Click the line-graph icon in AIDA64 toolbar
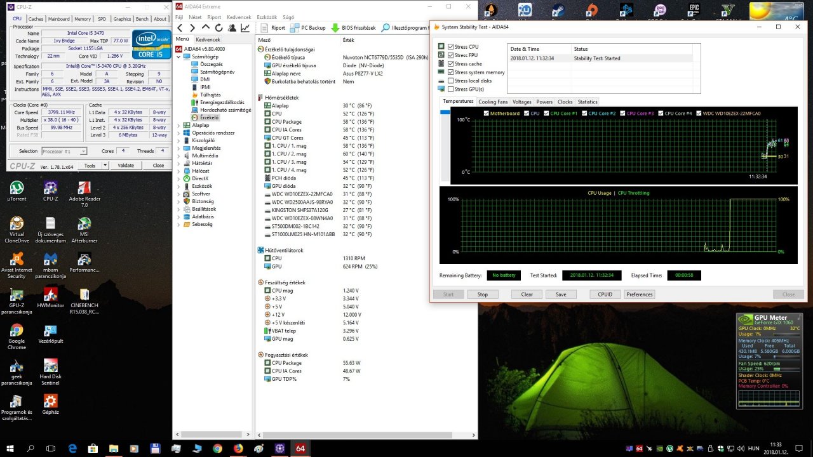The image size is (813, 457). pos(245,28)
